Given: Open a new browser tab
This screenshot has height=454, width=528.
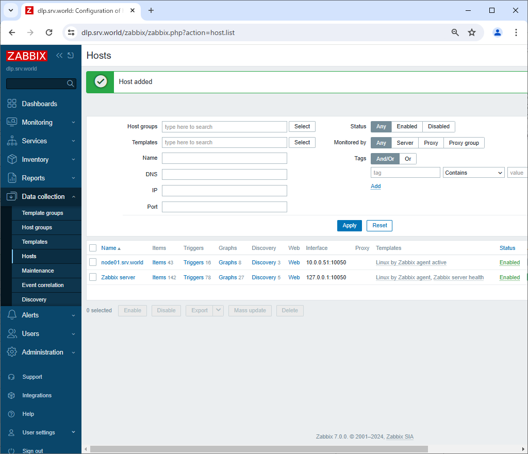Looking at the screenshot, I should click(x=151, y=10).
